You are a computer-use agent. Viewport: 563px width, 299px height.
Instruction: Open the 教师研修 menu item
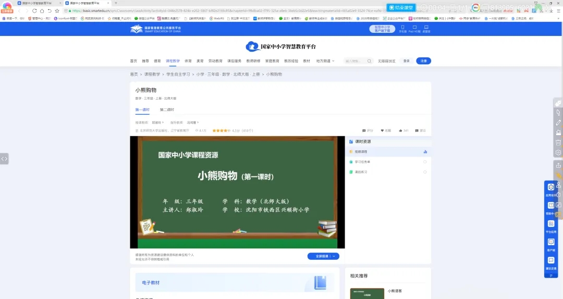(x=253, y=61)
